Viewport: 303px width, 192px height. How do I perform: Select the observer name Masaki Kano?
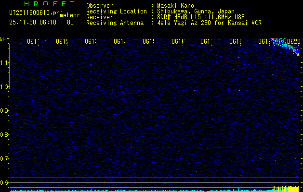(x=175, y=5)
